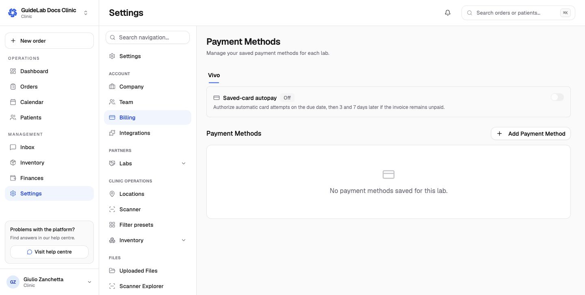Click the Inbox message icon
Viewport: 585px width, 295px height.
point(13,147)
